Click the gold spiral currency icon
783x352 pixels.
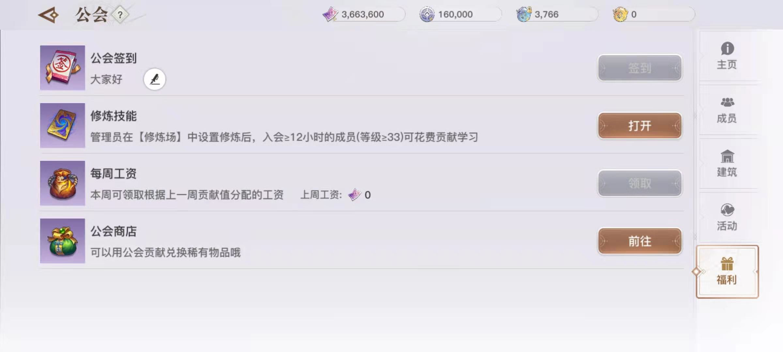coord(620,14)
